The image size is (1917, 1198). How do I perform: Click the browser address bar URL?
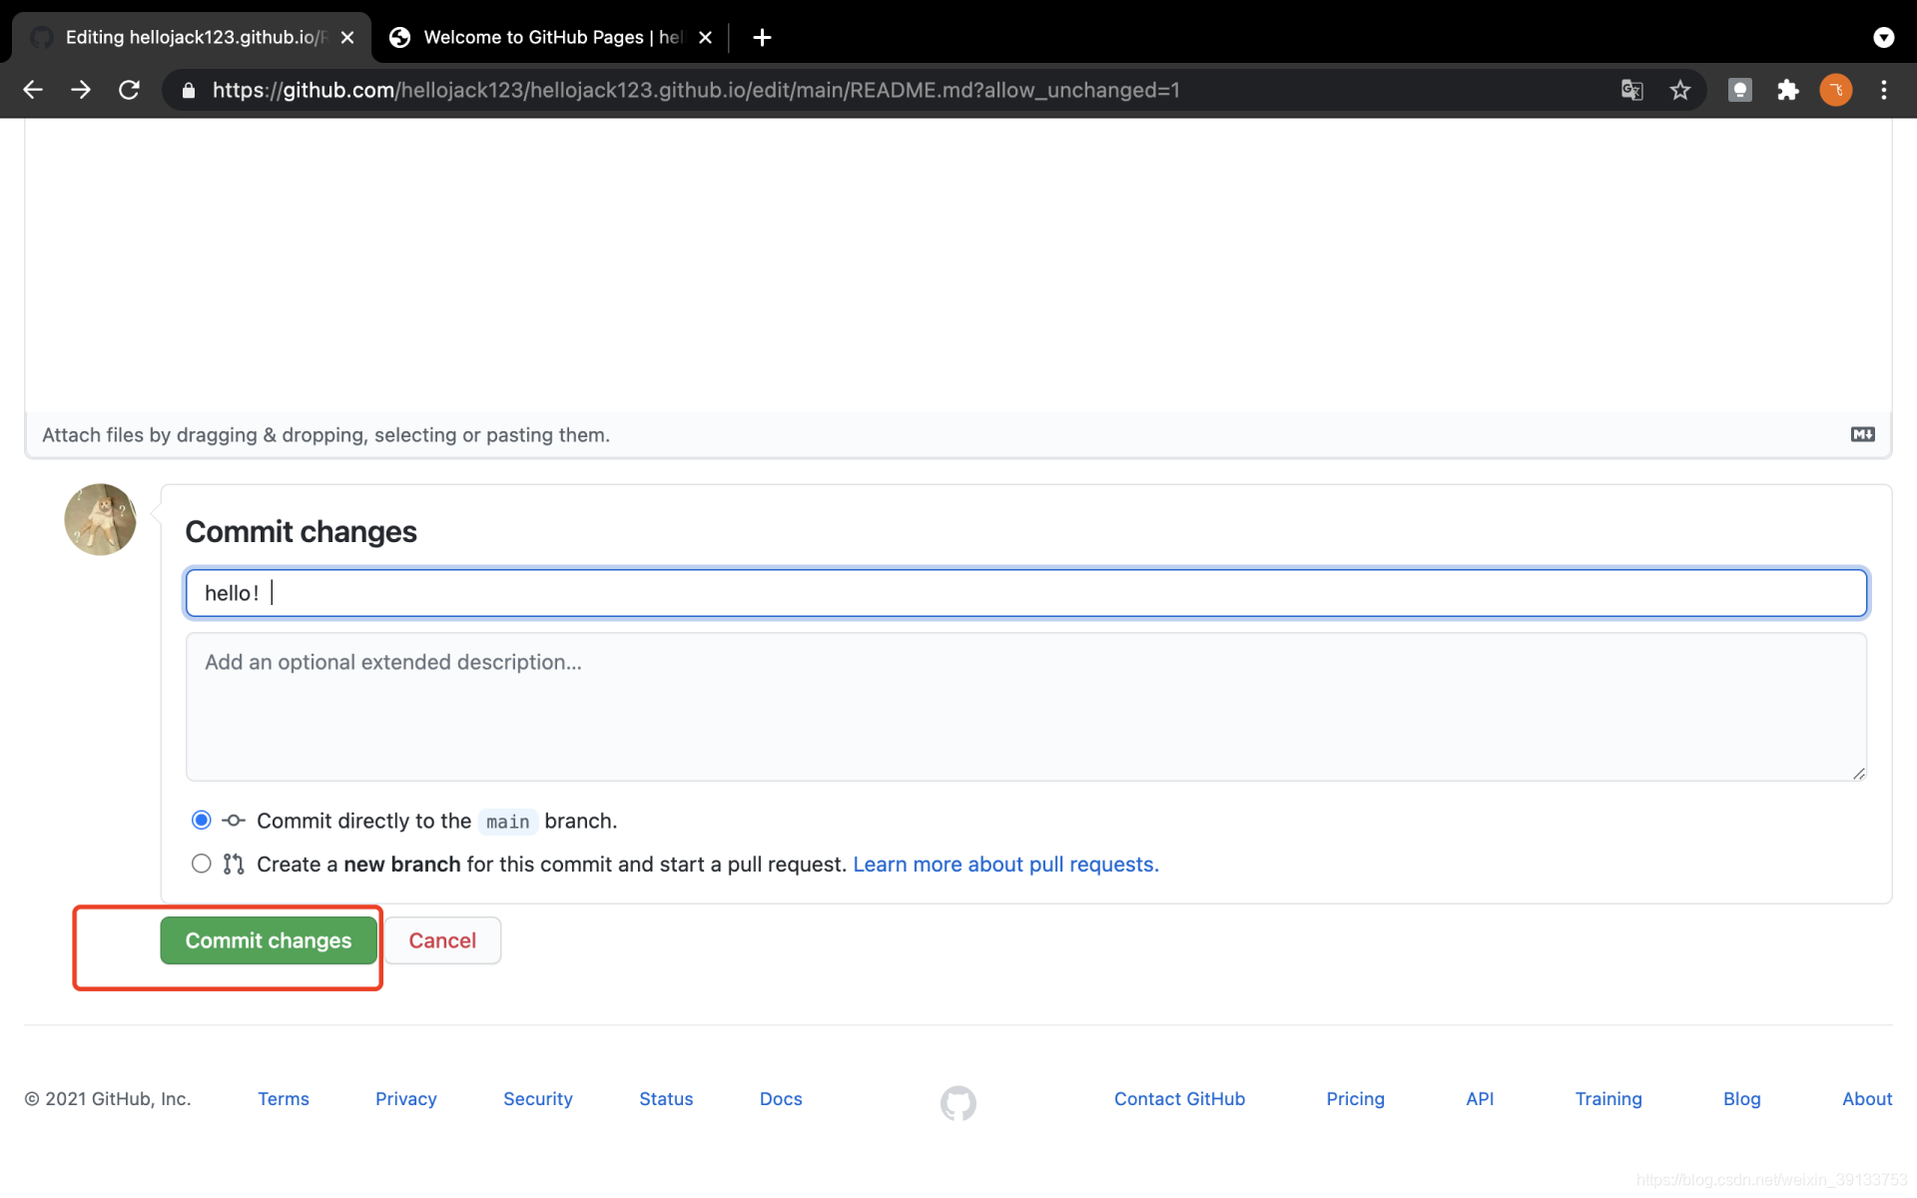[x=696, y=90]
